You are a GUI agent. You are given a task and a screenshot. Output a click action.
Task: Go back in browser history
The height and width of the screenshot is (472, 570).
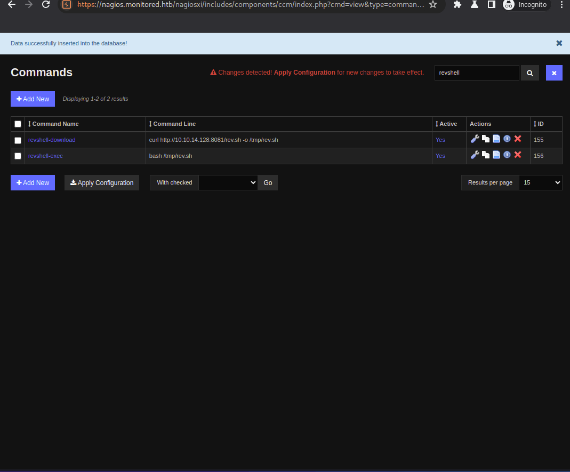click(x=12, y=5)
